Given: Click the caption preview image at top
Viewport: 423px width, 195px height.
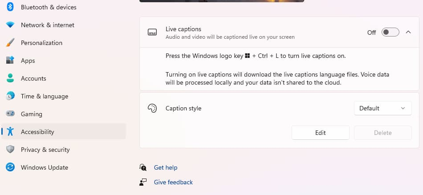Looking at the screenshot, I should (x=222, y=1).
